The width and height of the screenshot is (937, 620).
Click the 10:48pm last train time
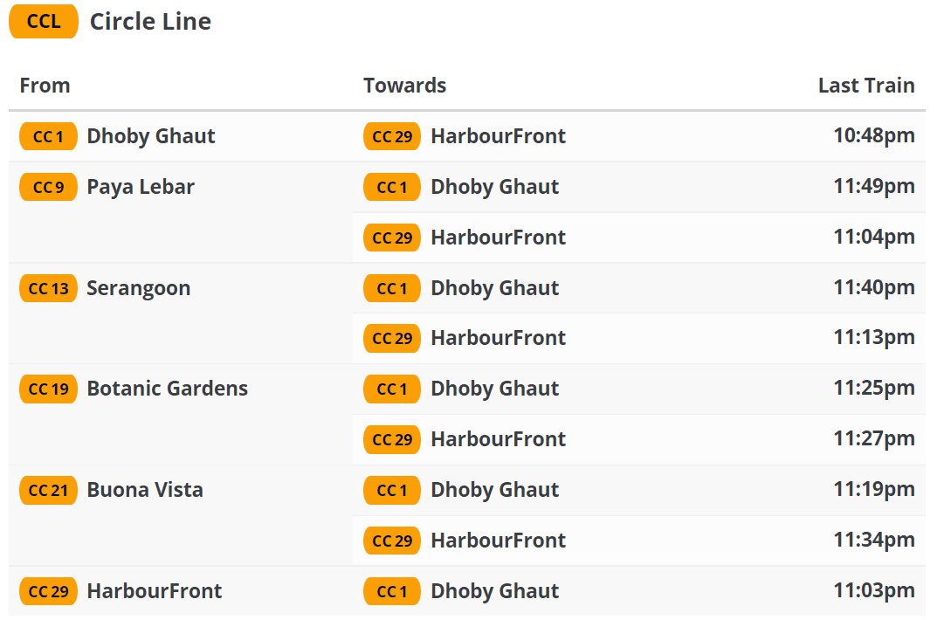pos(873,136)
